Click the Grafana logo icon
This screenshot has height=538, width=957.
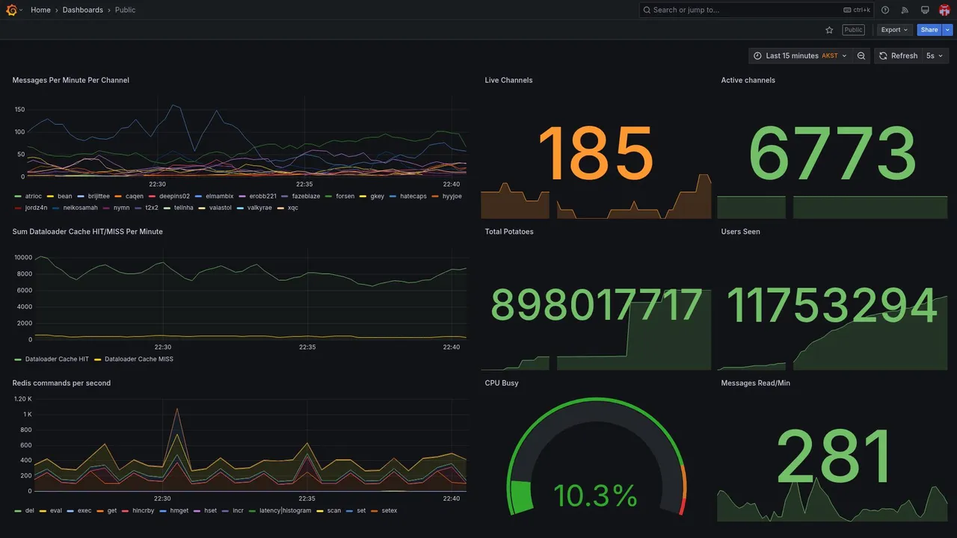pyautogui.click(x=11, y=10)
